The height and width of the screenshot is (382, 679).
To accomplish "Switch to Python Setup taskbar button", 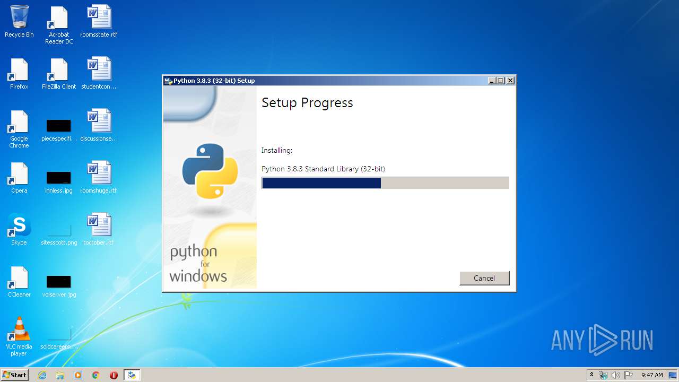I will point(132,375).
